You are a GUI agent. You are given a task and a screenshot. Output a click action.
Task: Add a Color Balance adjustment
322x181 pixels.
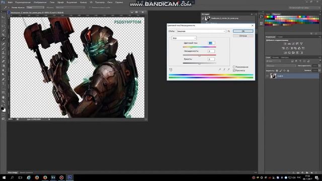pos(287,48)
